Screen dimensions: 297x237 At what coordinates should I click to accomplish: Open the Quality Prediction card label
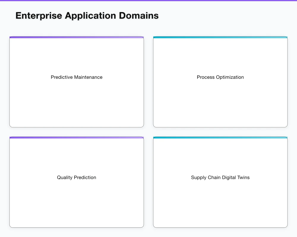click(77, 177)
